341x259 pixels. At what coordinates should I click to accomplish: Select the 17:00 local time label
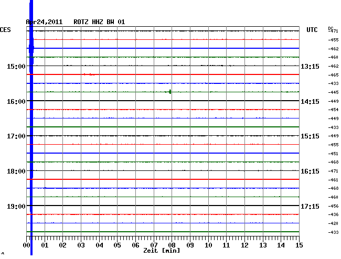(x=16, y=136)
